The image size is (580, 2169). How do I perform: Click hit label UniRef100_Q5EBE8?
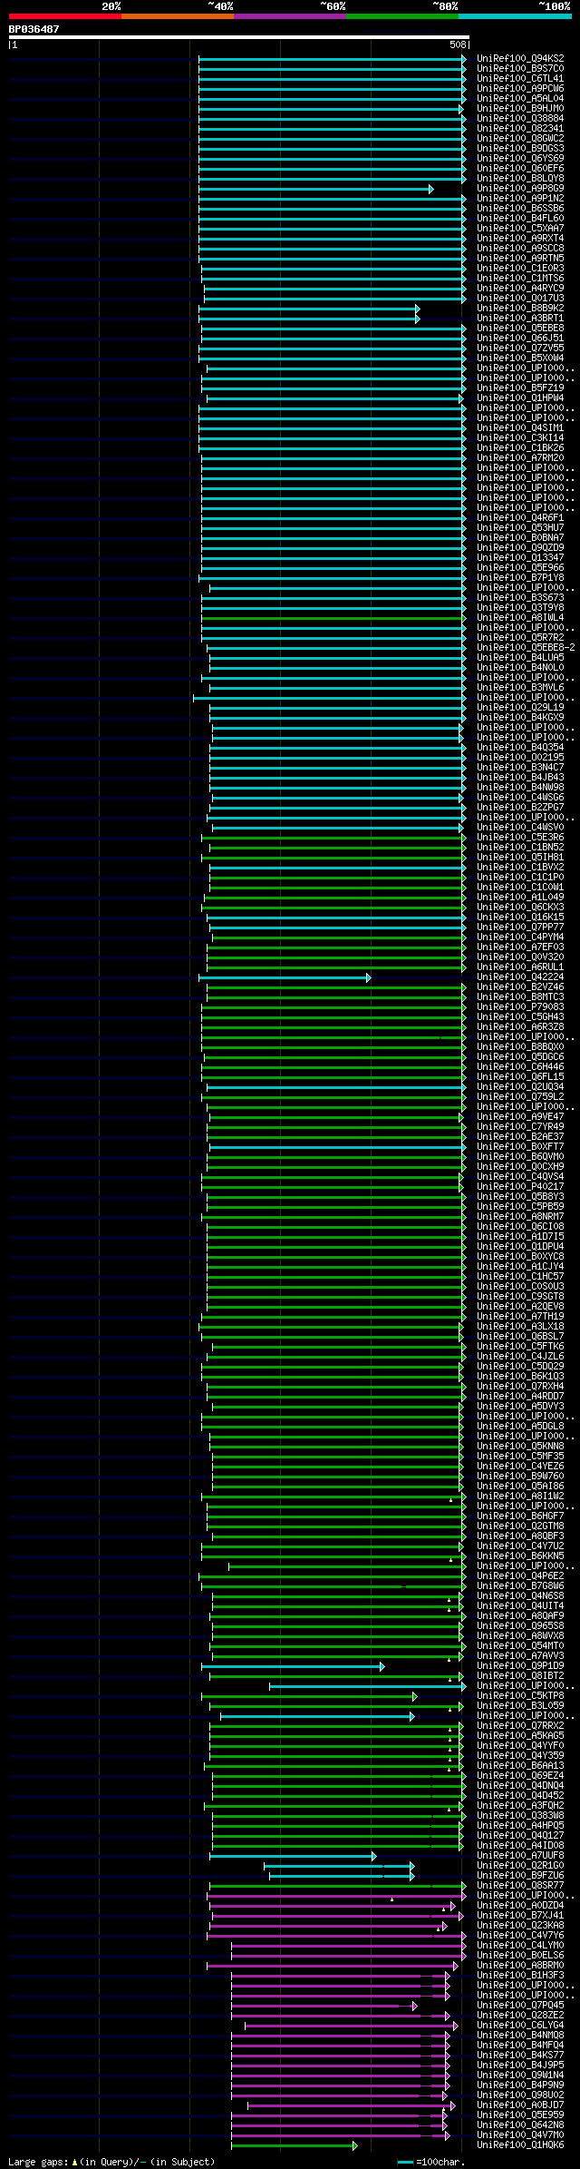pyautogui.click(x=520, y=329)
